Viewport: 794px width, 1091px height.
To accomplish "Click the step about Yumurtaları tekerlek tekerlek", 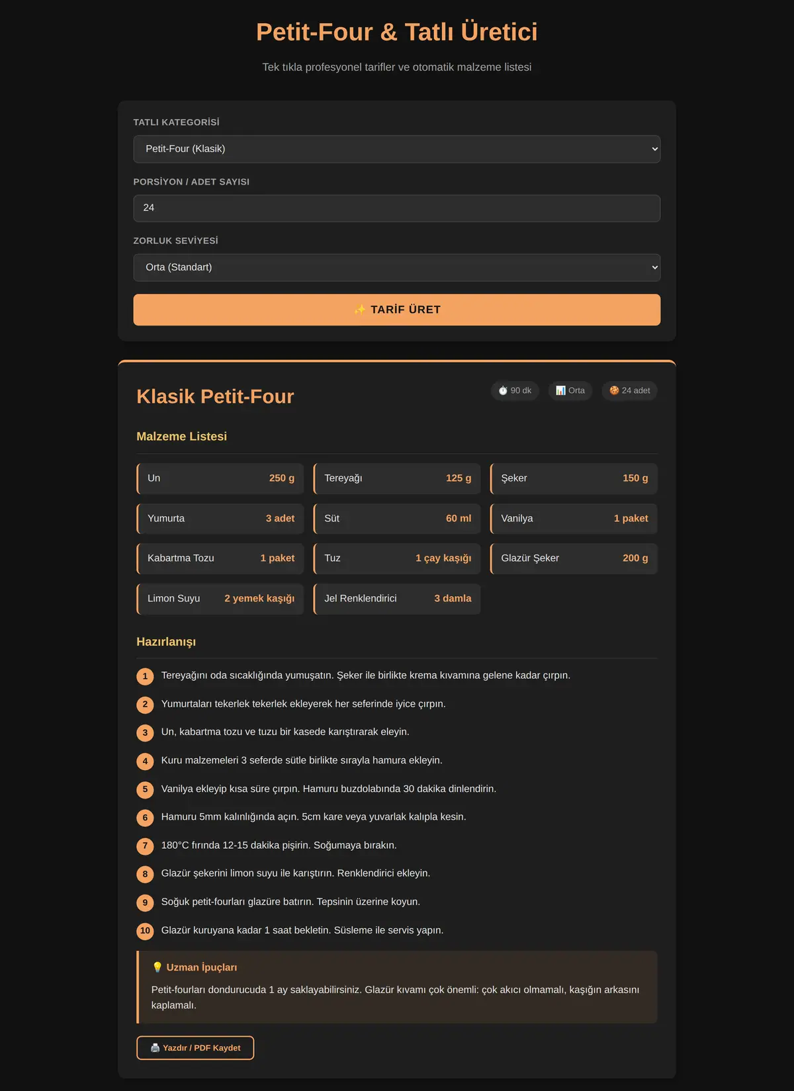I will pos(304,704).
